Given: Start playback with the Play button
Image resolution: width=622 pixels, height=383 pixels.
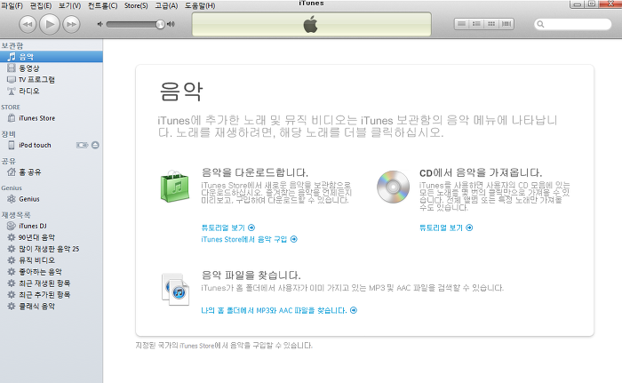Looking at the screenshot, I should (50, 24).
